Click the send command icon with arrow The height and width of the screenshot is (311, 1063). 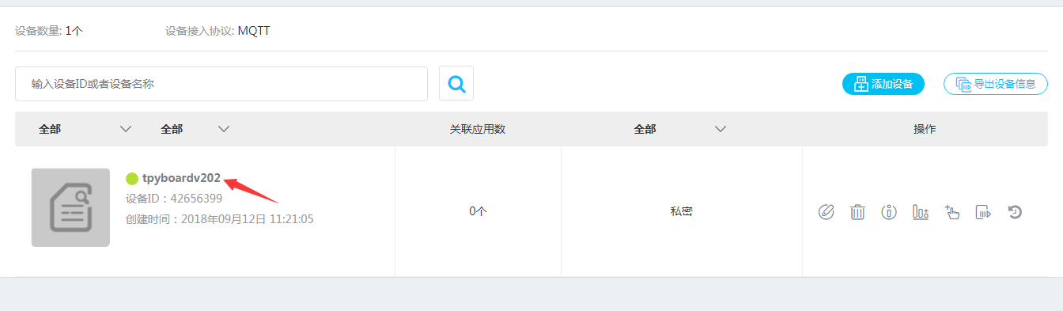(983, 212)
